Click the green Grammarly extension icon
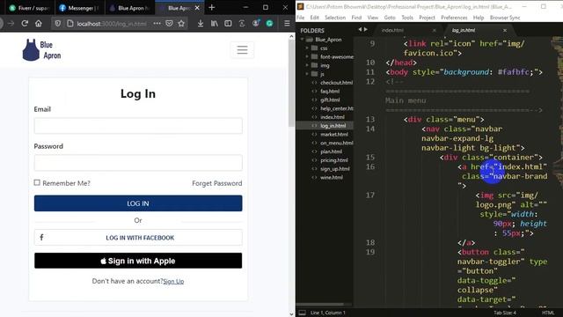Image resolution: width=563 pixels, height=317 pixels. pos(270,24)
